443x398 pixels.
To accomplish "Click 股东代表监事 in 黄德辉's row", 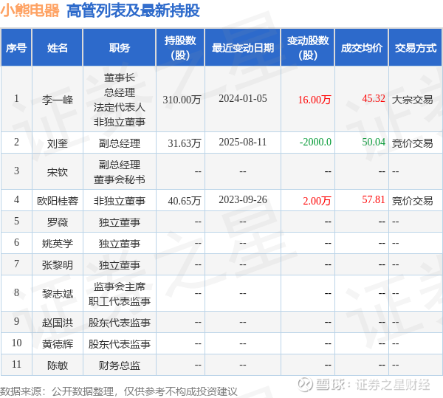I will (119, 344).
